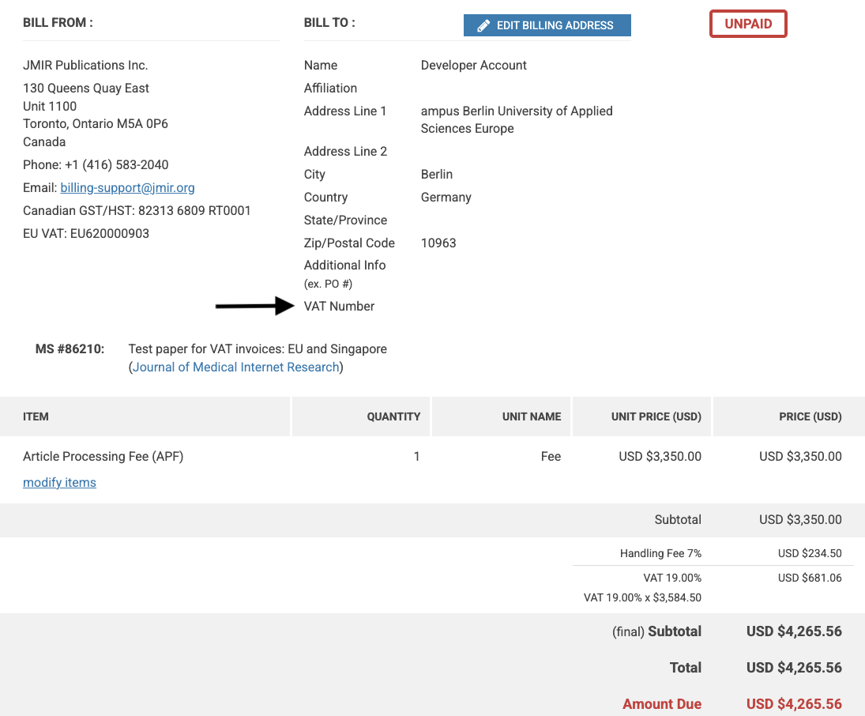Viewport: 865px width, 716px height.
Task: Click the VAT amount USD $681.06
Action: click(809, 578)
